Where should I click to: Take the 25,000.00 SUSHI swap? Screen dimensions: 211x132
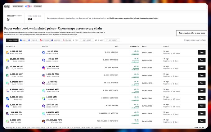point(202,60)
